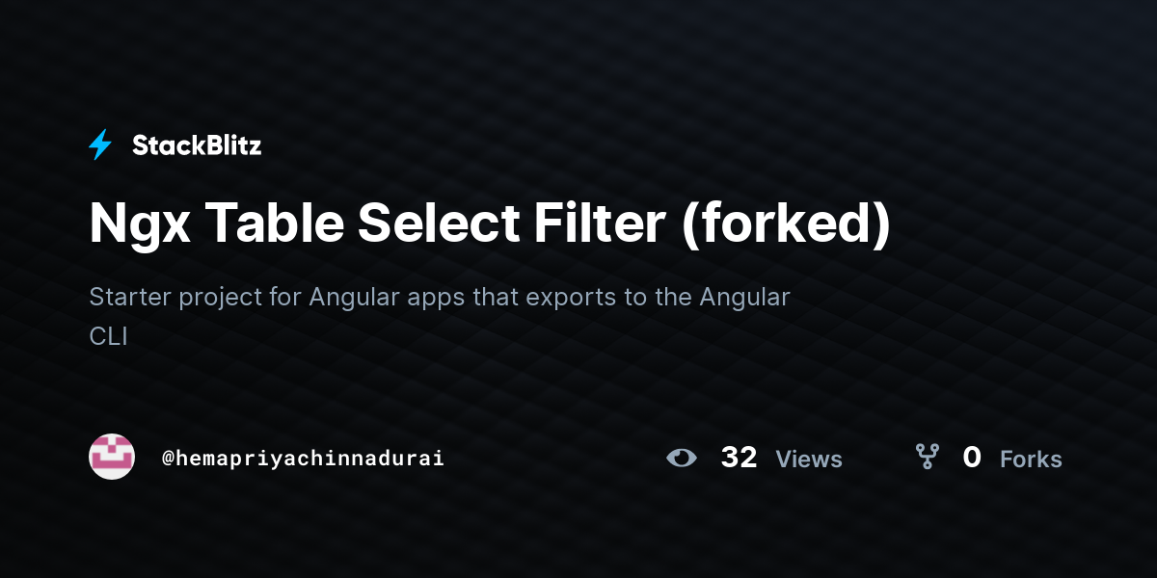Click the words Angular apps in description
The width and height of the screenshot is (1157, 578).
(387, 298)
